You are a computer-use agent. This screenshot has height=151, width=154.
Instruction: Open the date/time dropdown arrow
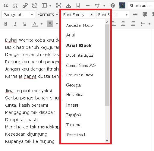[104, 5]
